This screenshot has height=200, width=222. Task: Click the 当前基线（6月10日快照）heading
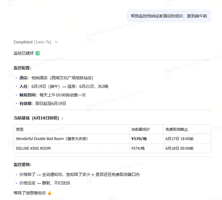(38, 118)
